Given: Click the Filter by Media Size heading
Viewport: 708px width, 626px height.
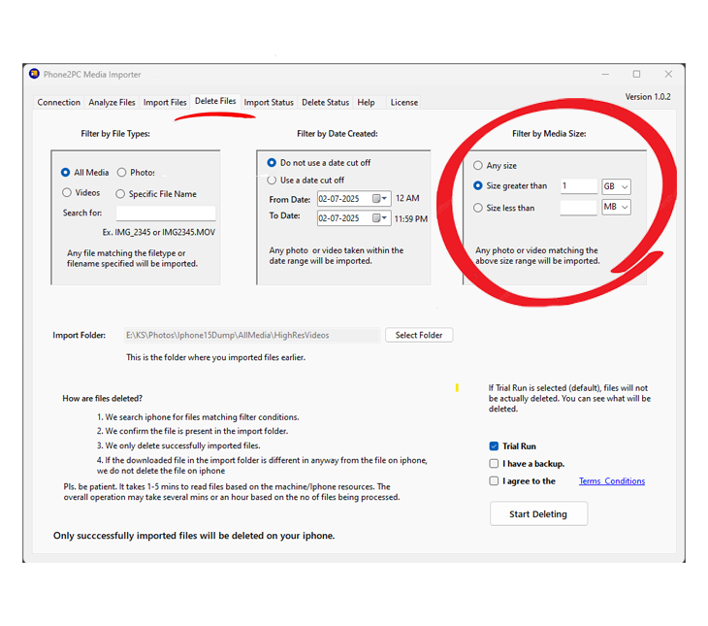Looking at the screenshot, I should pyautogui.click(x=549, y=134).
